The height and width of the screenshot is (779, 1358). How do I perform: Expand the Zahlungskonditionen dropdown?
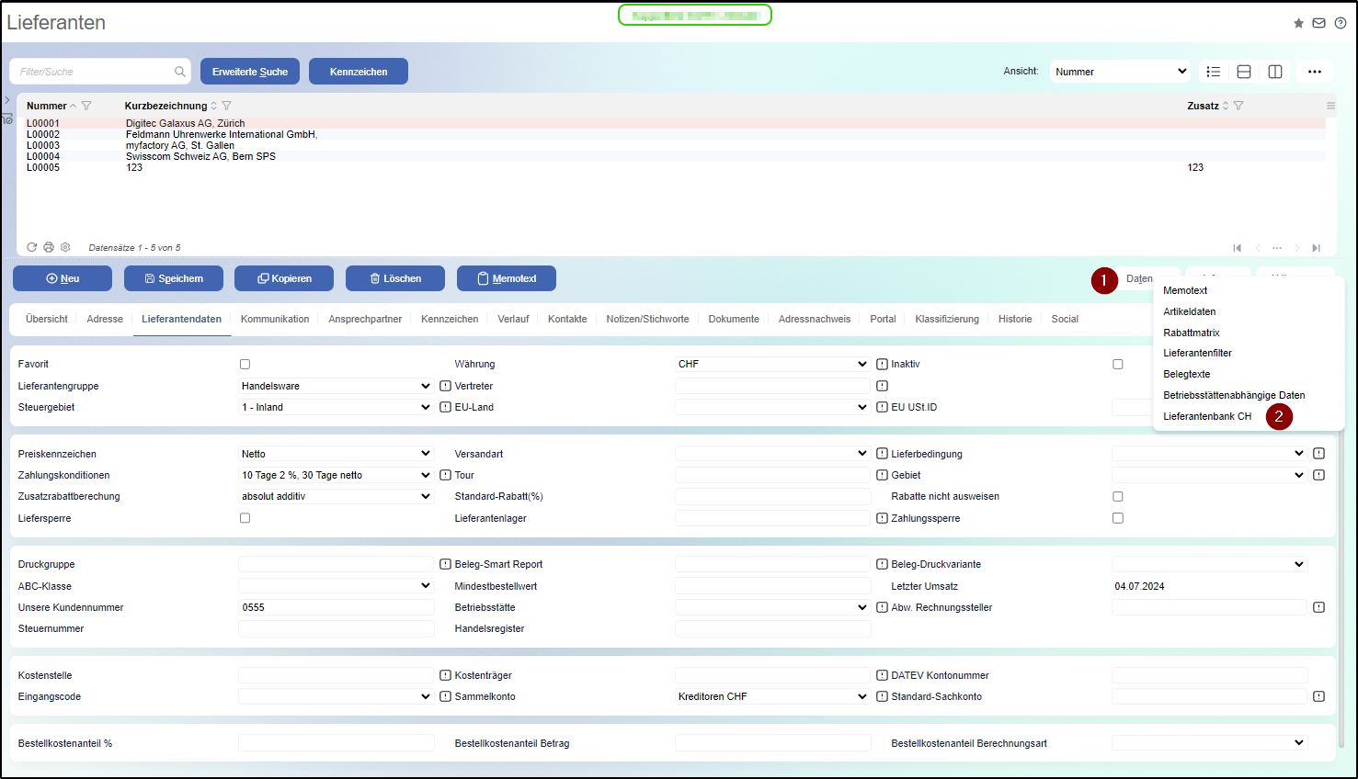point(335,475)
